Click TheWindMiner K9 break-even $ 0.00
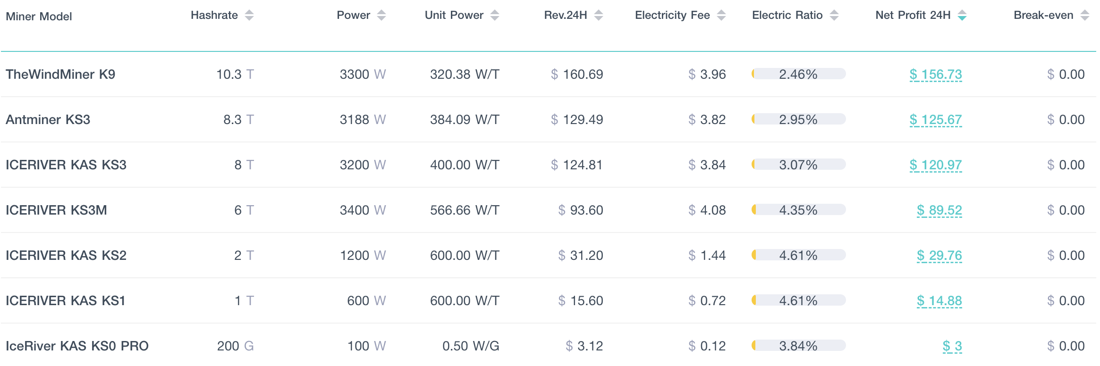 click(x=1066, y=75)
